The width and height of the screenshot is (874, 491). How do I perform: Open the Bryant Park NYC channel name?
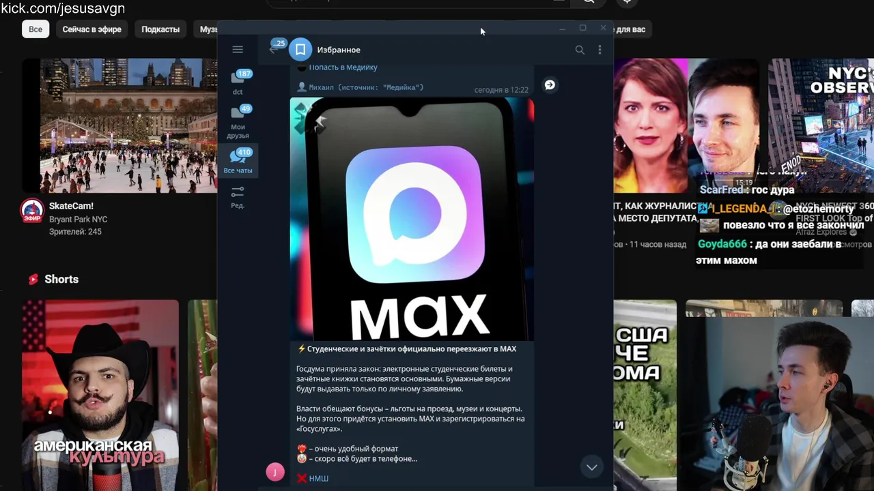(x=78, y=220)
